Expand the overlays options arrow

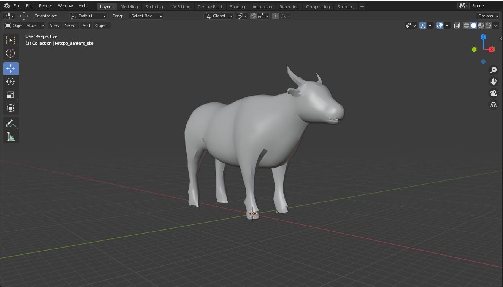point(447,25)
